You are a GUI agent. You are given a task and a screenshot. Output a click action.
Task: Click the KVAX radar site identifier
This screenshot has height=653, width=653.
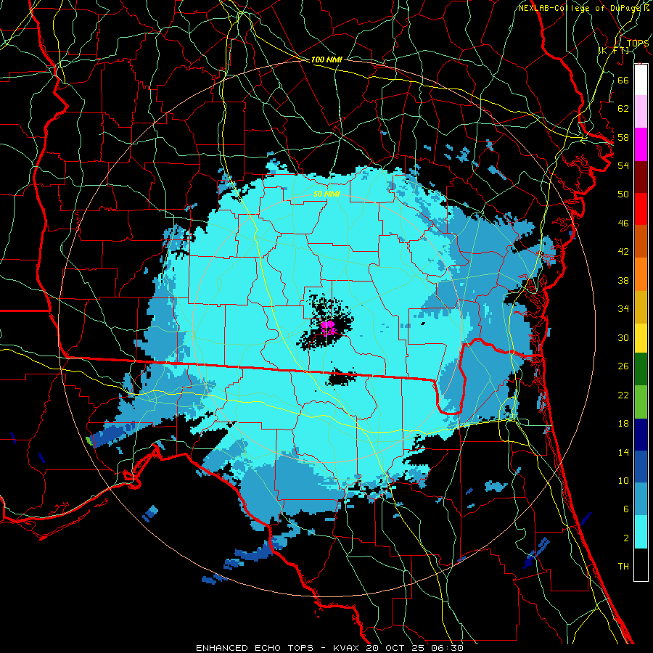point(348,648)
